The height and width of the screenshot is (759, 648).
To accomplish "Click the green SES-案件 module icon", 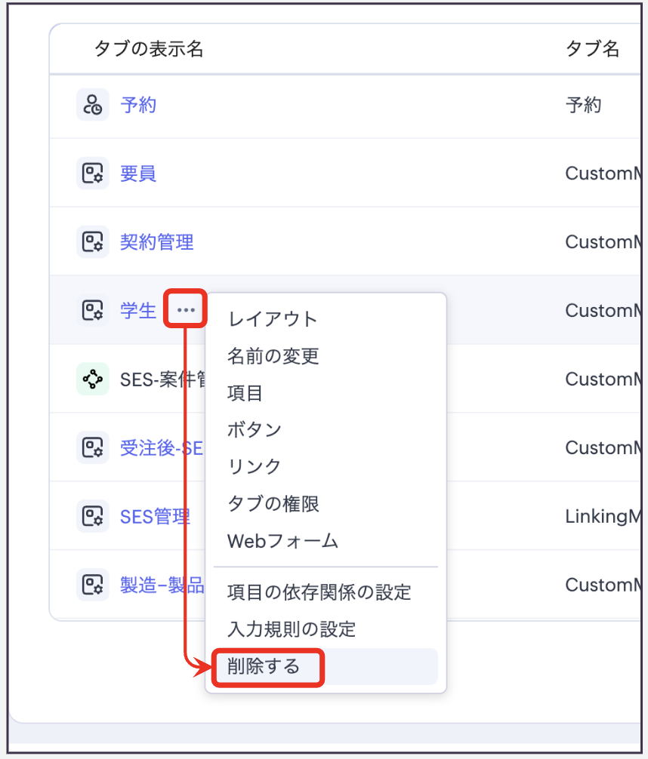I will 92,379.
